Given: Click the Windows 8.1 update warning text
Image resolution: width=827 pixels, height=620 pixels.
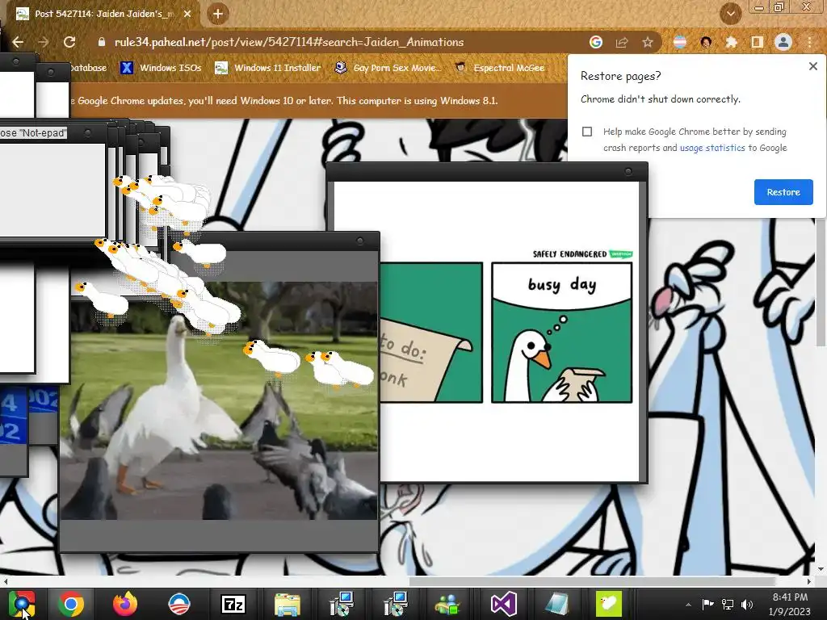Looking at the screenshot, I should [285, 101].
